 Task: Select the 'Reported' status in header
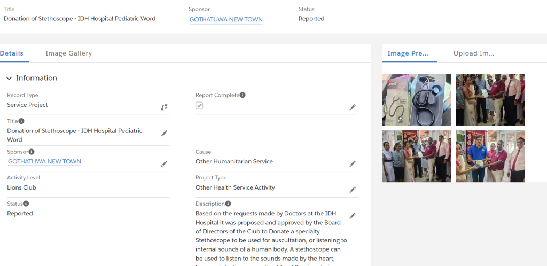coord(311,19)
